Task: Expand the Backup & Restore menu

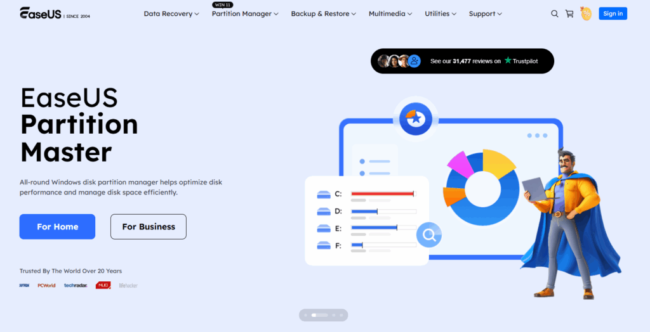Action: tap(323, 14)
